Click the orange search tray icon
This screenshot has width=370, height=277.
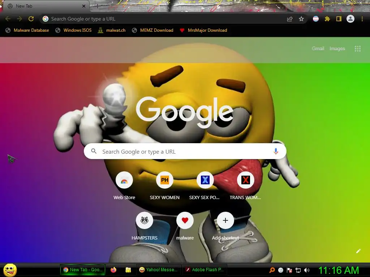pos(272,270)
